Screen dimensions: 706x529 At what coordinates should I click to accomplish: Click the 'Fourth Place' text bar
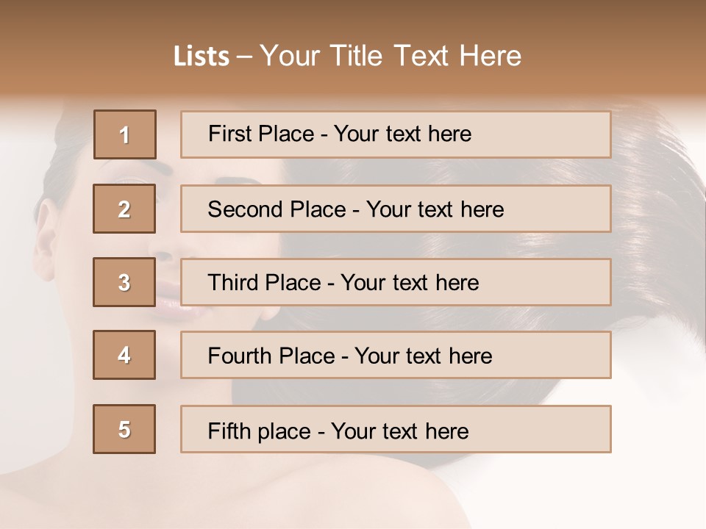click(396, 355)
